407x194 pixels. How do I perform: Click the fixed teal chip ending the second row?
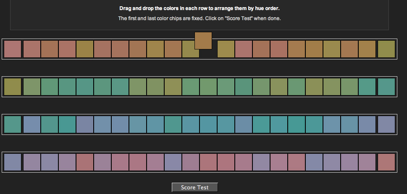click(x=386, y=87)
